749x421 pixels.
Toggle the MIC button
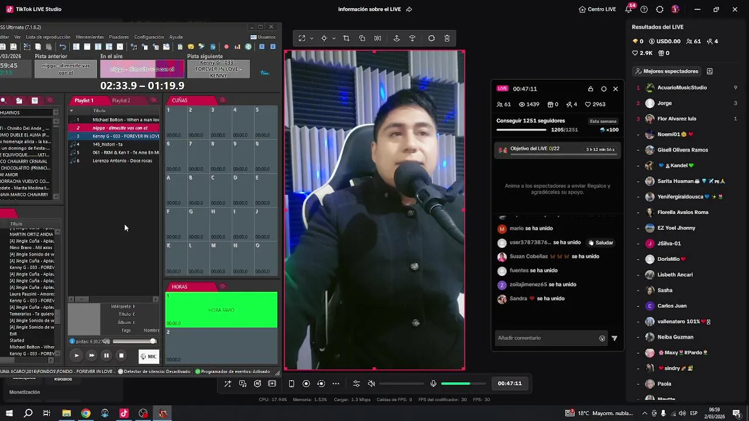(149, 356)
